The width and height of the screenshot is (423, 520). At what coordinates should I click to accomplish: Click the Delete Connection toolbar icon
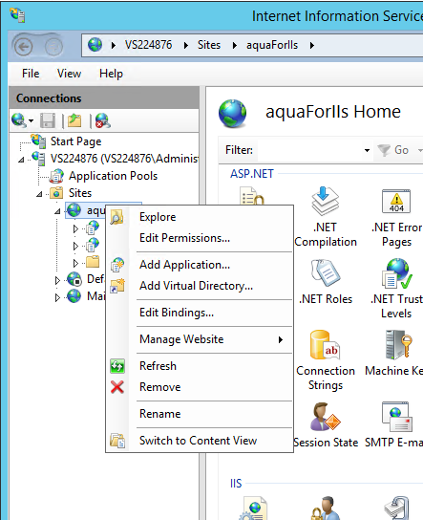103,120
